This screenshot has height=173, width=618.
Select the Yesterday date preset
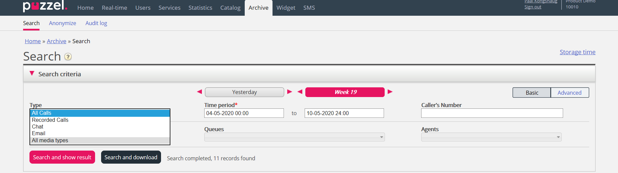(244, 92)
